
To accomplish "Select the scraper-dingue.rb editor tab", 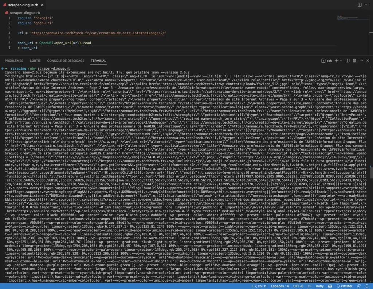I will [23, 5].
